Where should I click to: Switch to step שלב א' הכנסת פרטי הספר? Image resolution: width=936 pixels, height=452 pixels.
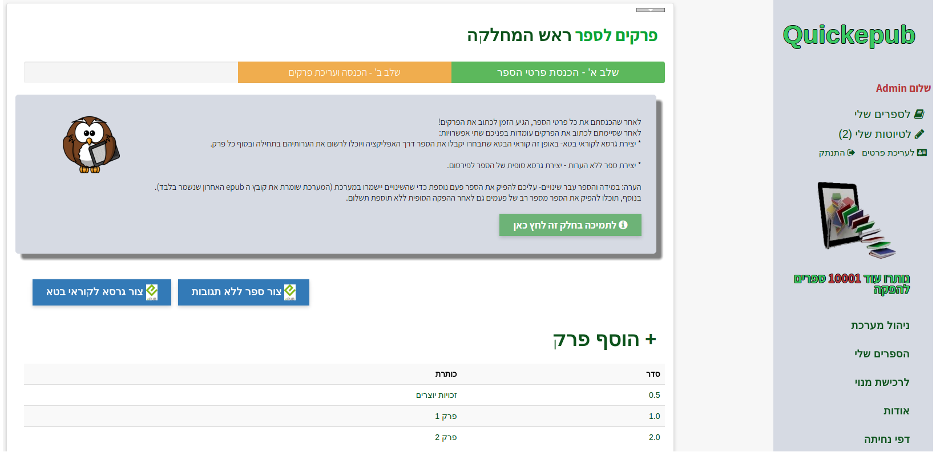point(558,72)
